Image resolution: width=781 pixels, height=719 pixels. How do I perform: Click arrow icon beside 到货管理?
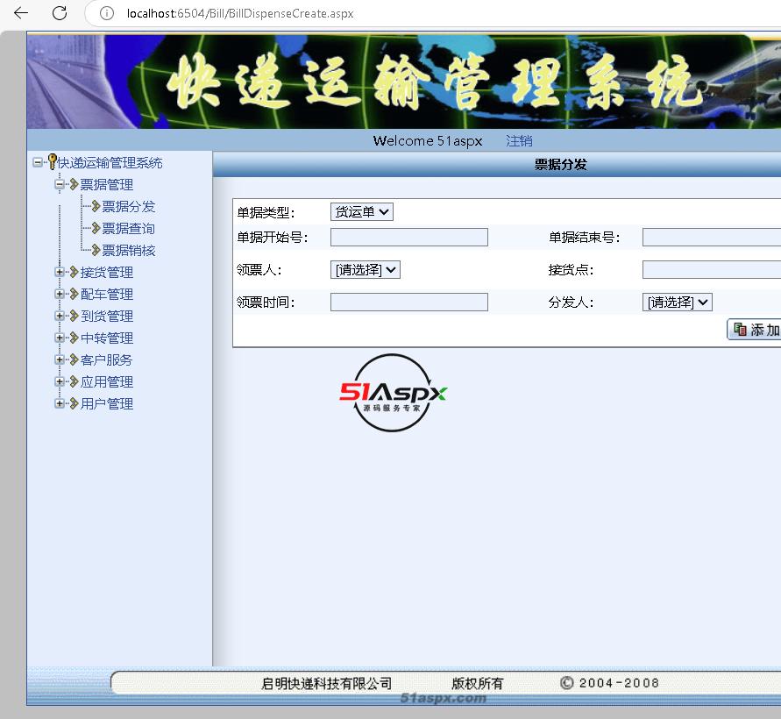(75, 316)
